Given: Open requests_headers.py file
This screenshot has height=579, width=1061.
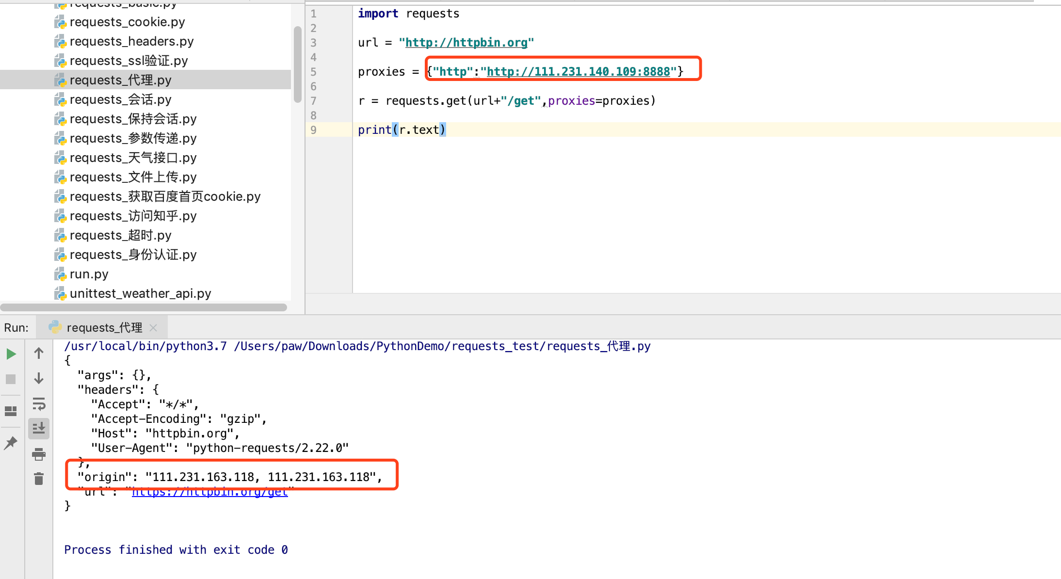Looking at the screenshot, I should tap(131, 41).
